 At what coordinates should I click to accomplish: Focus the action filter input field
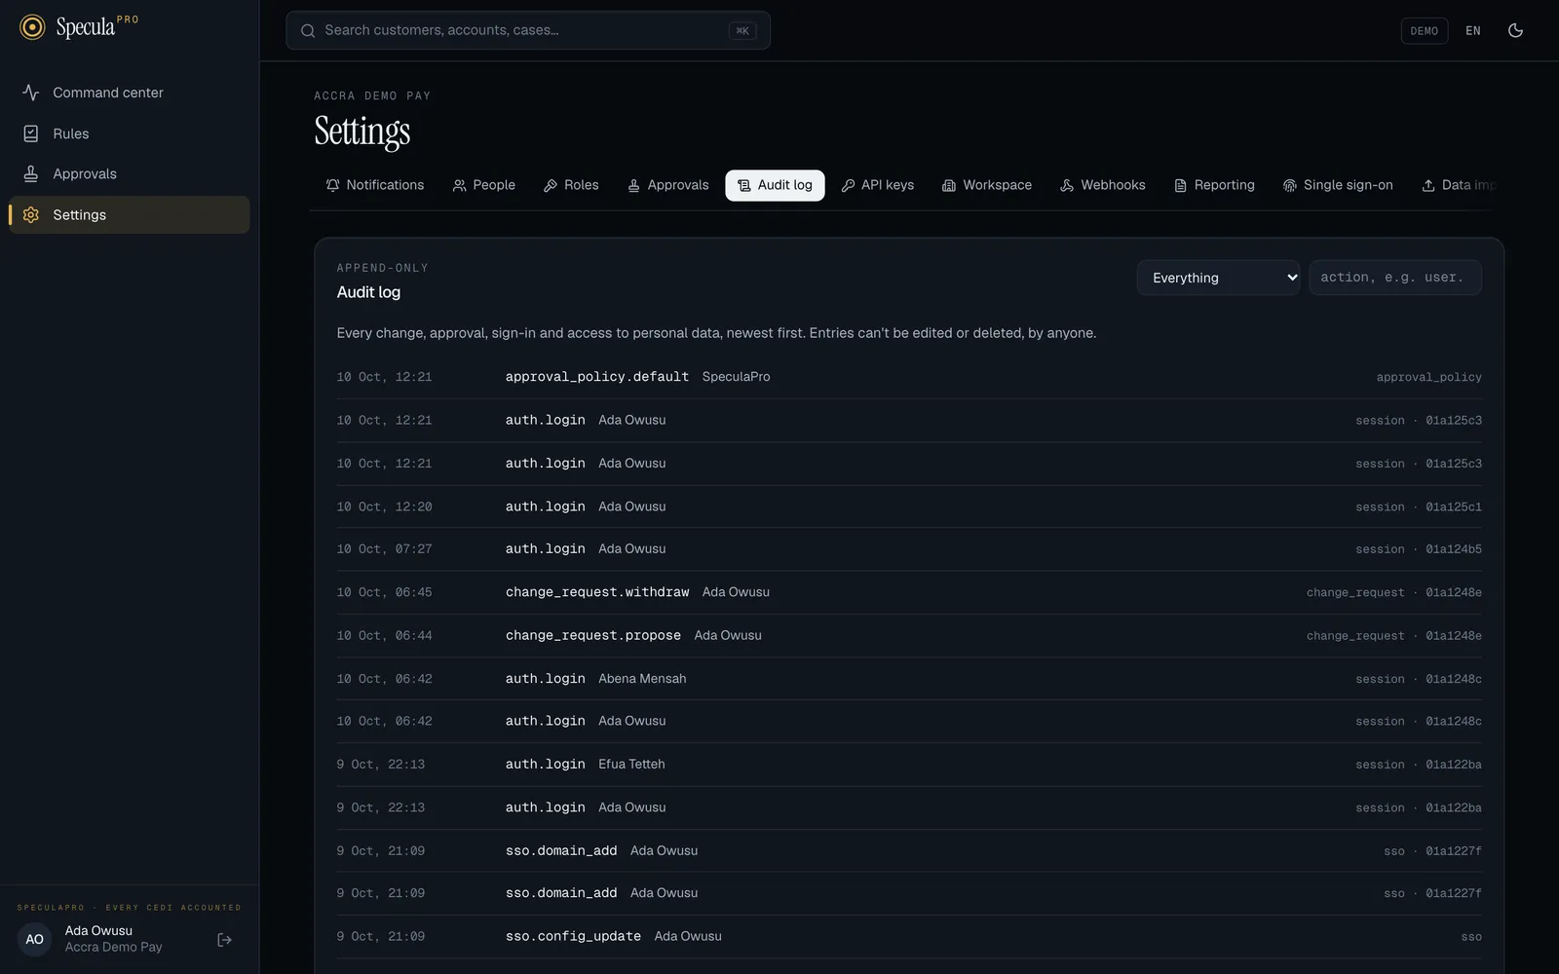(x=1395, y=278)
